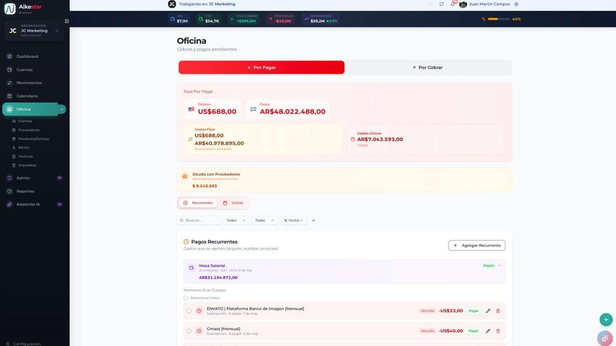Screen dimensions: 616x346
Task: Delete the Gmass payment
Action: point(498,331)
